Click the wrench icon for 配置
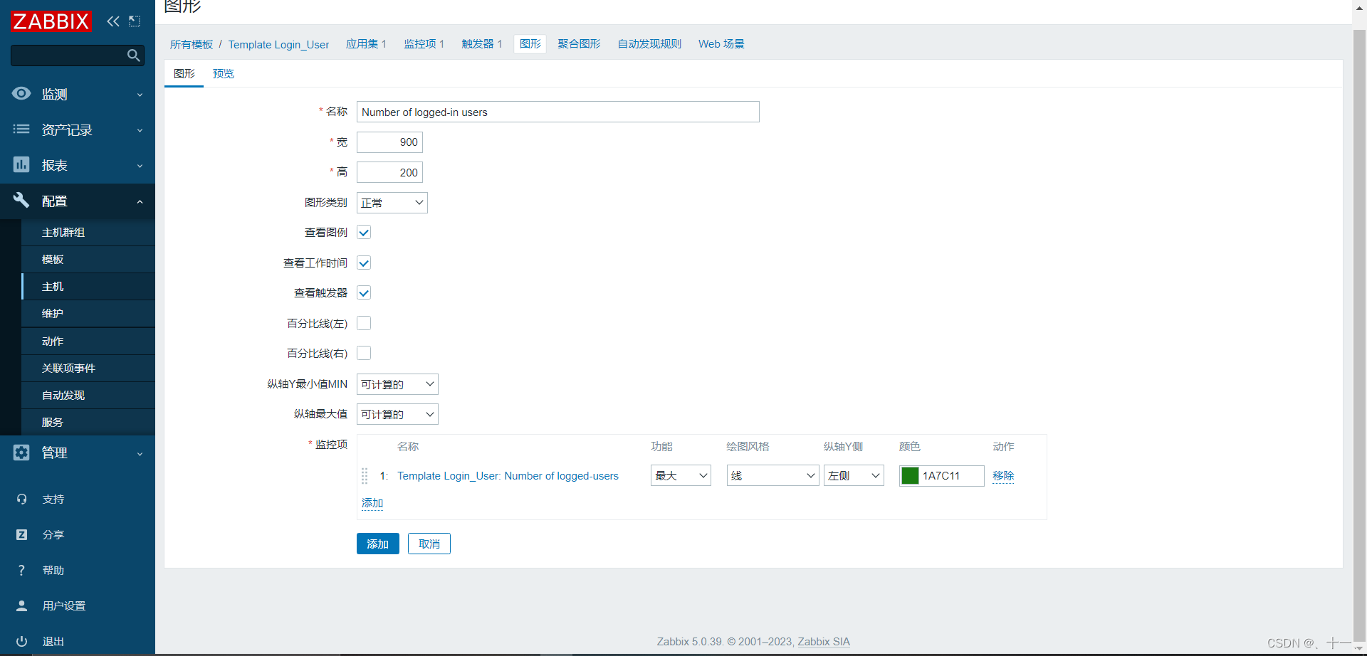This screenshot has width=1367, height=656. click(x=21, y=200)
